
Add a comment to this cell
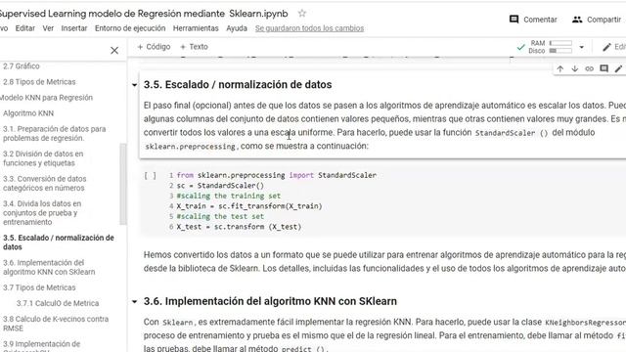click(x=604, y=68)
